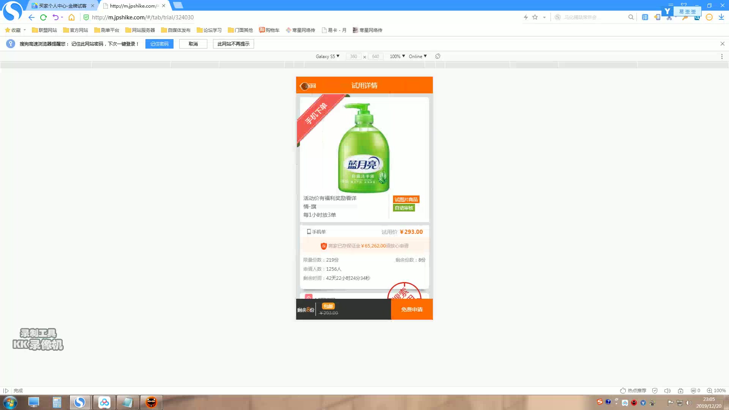Image resolution: width=729 pixels, height=410 pixels.
Task: Open the 自媒体发布 bookmark folder
Action: 176,30
